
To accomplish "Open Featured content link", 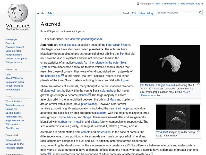I will (15, 47).
